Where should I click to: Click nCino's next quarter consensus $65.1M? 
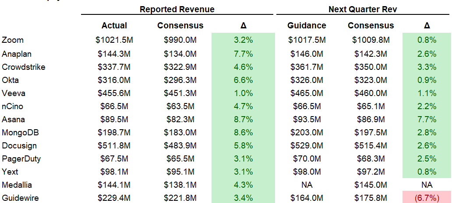[371, 106]
